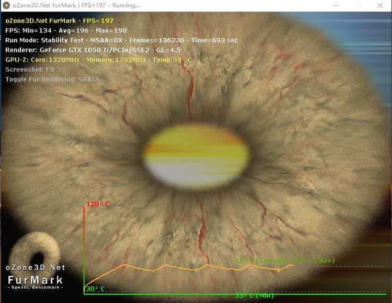Click the green 30° C graph label
Viewport: 392px width, 303px height.
point(95,289)
